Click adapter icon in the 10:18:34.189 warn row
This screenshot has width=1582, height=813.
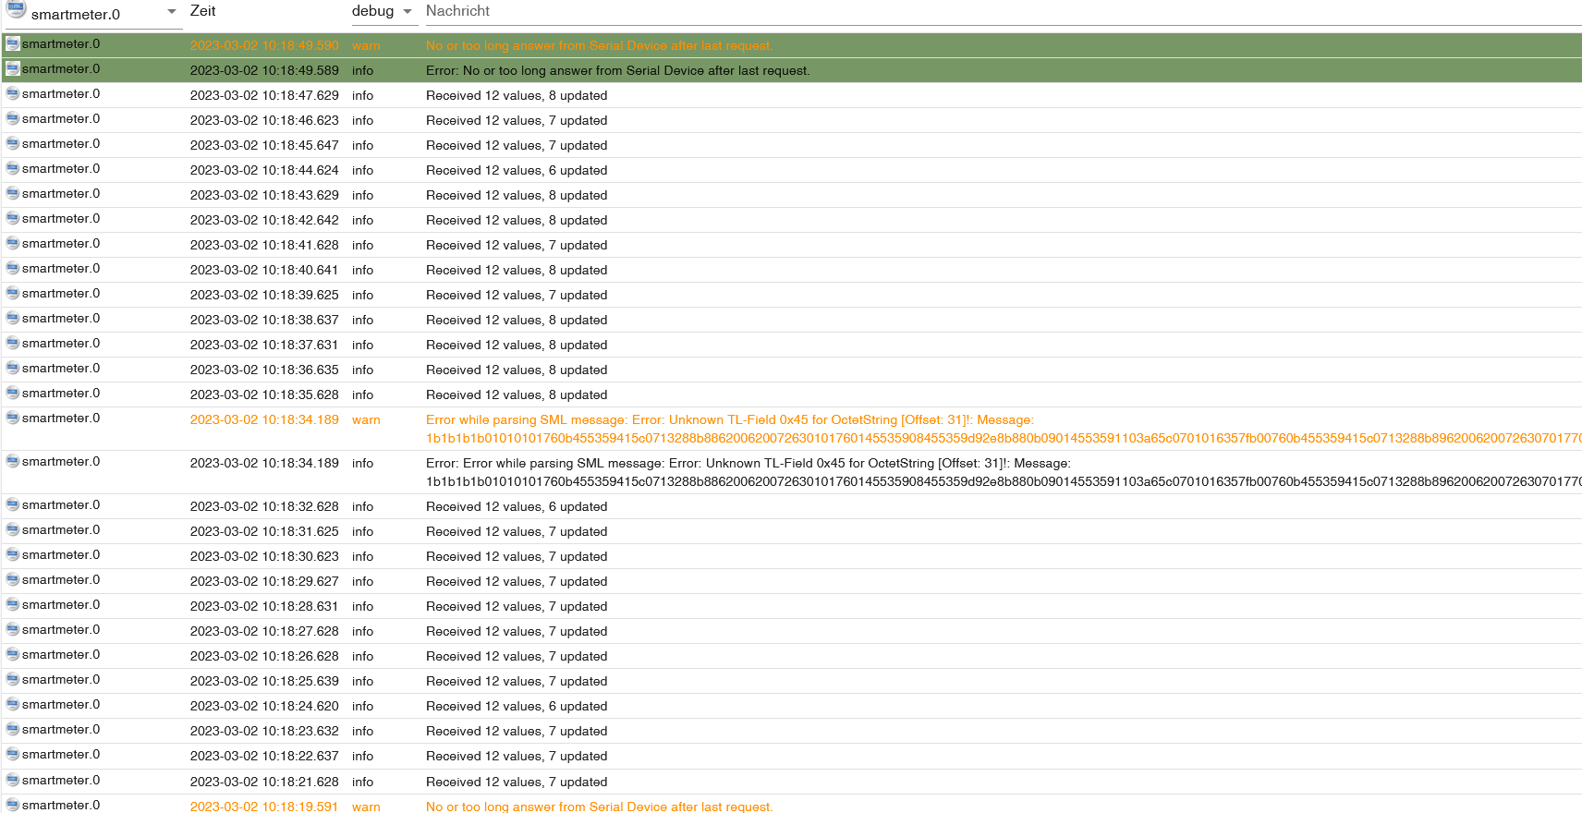coord(13,418)
